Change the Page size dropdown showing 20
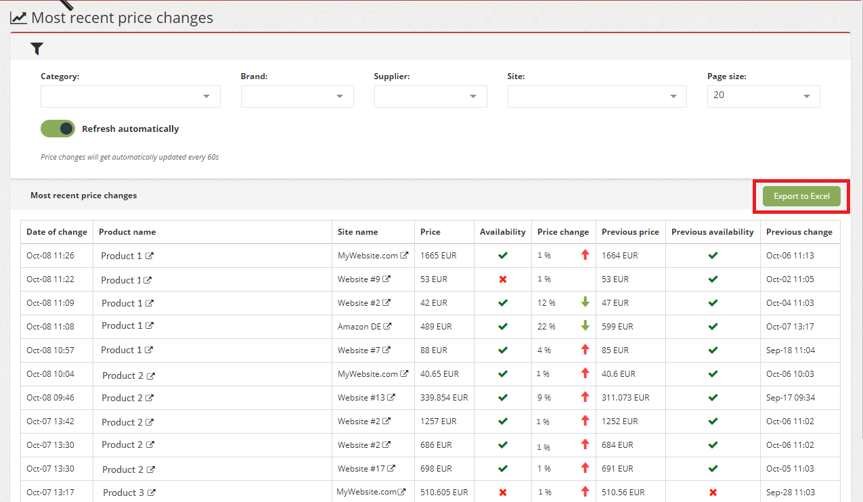This screenshot has width=863, height=502. point(764,96)
